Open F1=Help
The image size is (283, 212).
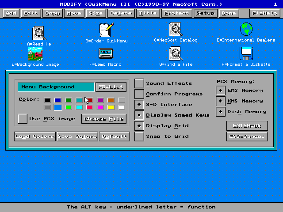265,13
